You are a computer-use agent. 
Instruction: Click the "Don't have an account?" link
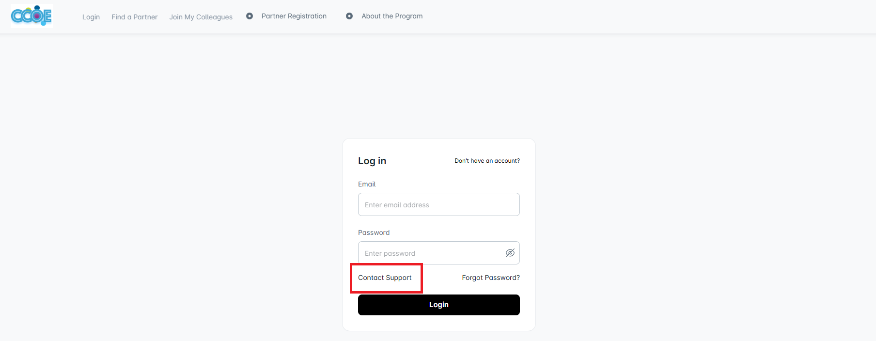(x=487, y=161)
